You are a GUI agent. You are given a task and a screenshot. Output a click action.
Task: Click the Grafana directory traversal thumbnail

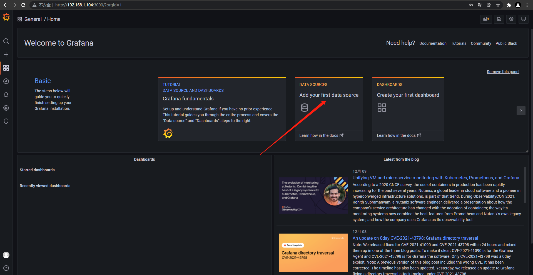coord(313,253)
